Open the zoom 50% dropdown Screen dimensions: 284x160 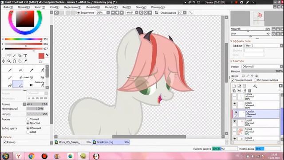click(x=108, y=12)
